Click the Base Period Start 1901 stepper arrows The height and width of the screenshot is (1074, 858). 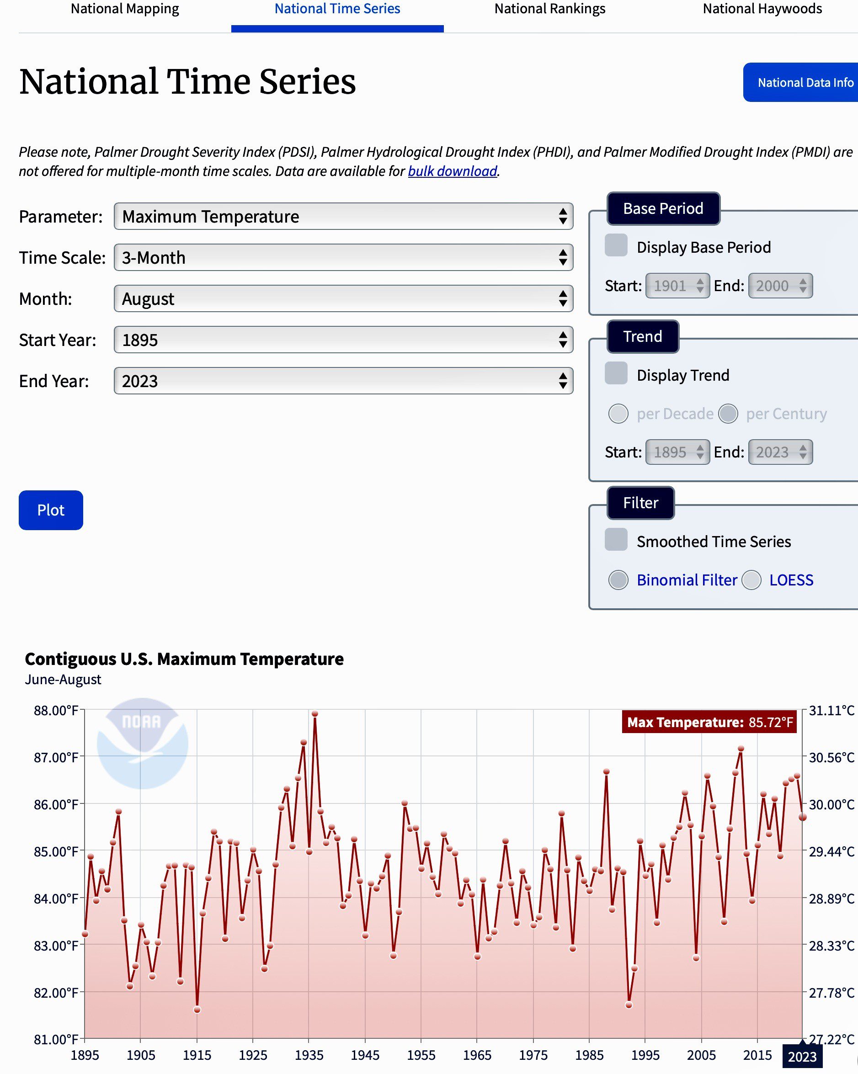click(700, 286)
